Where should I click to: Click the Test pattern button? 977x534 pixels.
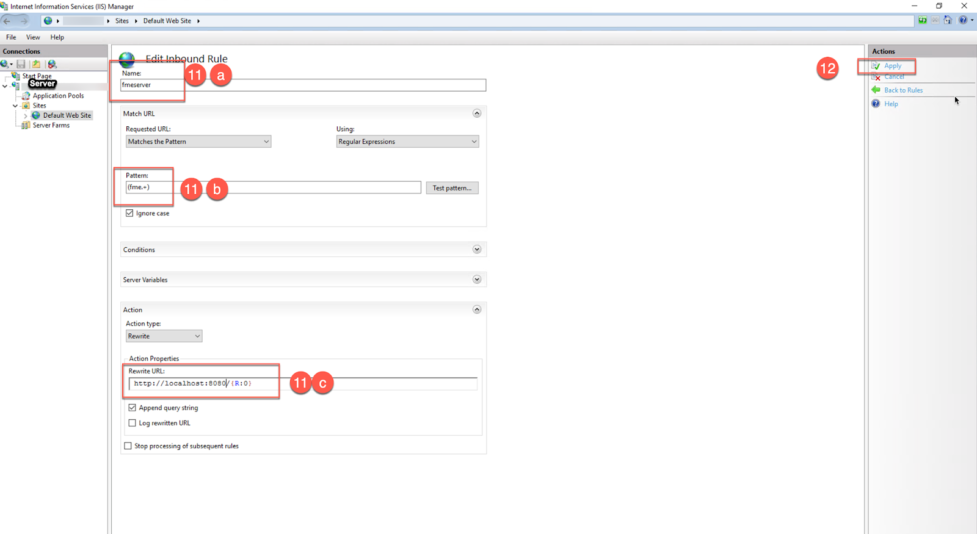(452, 188)
